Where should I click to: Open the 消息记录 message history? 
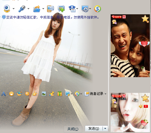[94, 94]
